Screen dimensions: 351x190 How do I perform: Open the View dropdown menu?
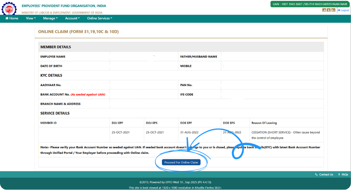(x=31, y=18)
